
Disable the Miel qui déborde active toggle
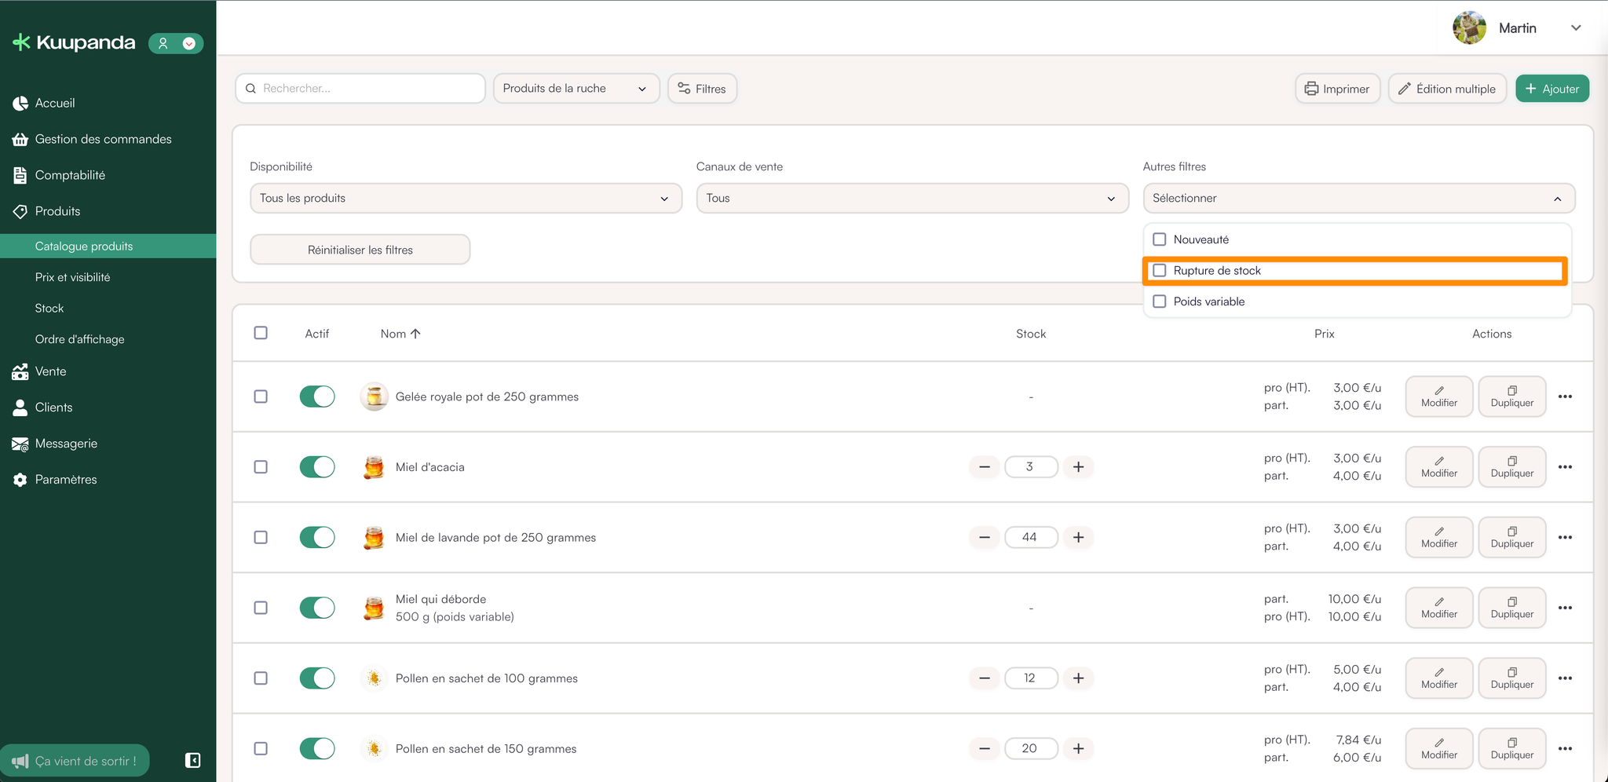coord(317,608)
